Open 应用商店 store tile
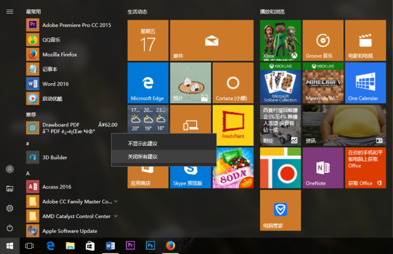 coord(148,177)
